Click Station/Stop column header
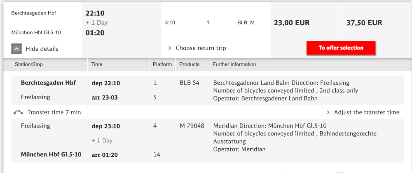The width and height of the screenshot is (412, 173). (29, 64)
